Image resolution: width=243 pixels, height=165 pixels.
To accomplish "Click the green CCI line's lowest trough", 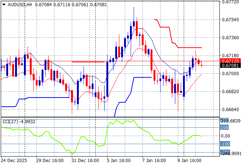I will click(x=73, y=154).
